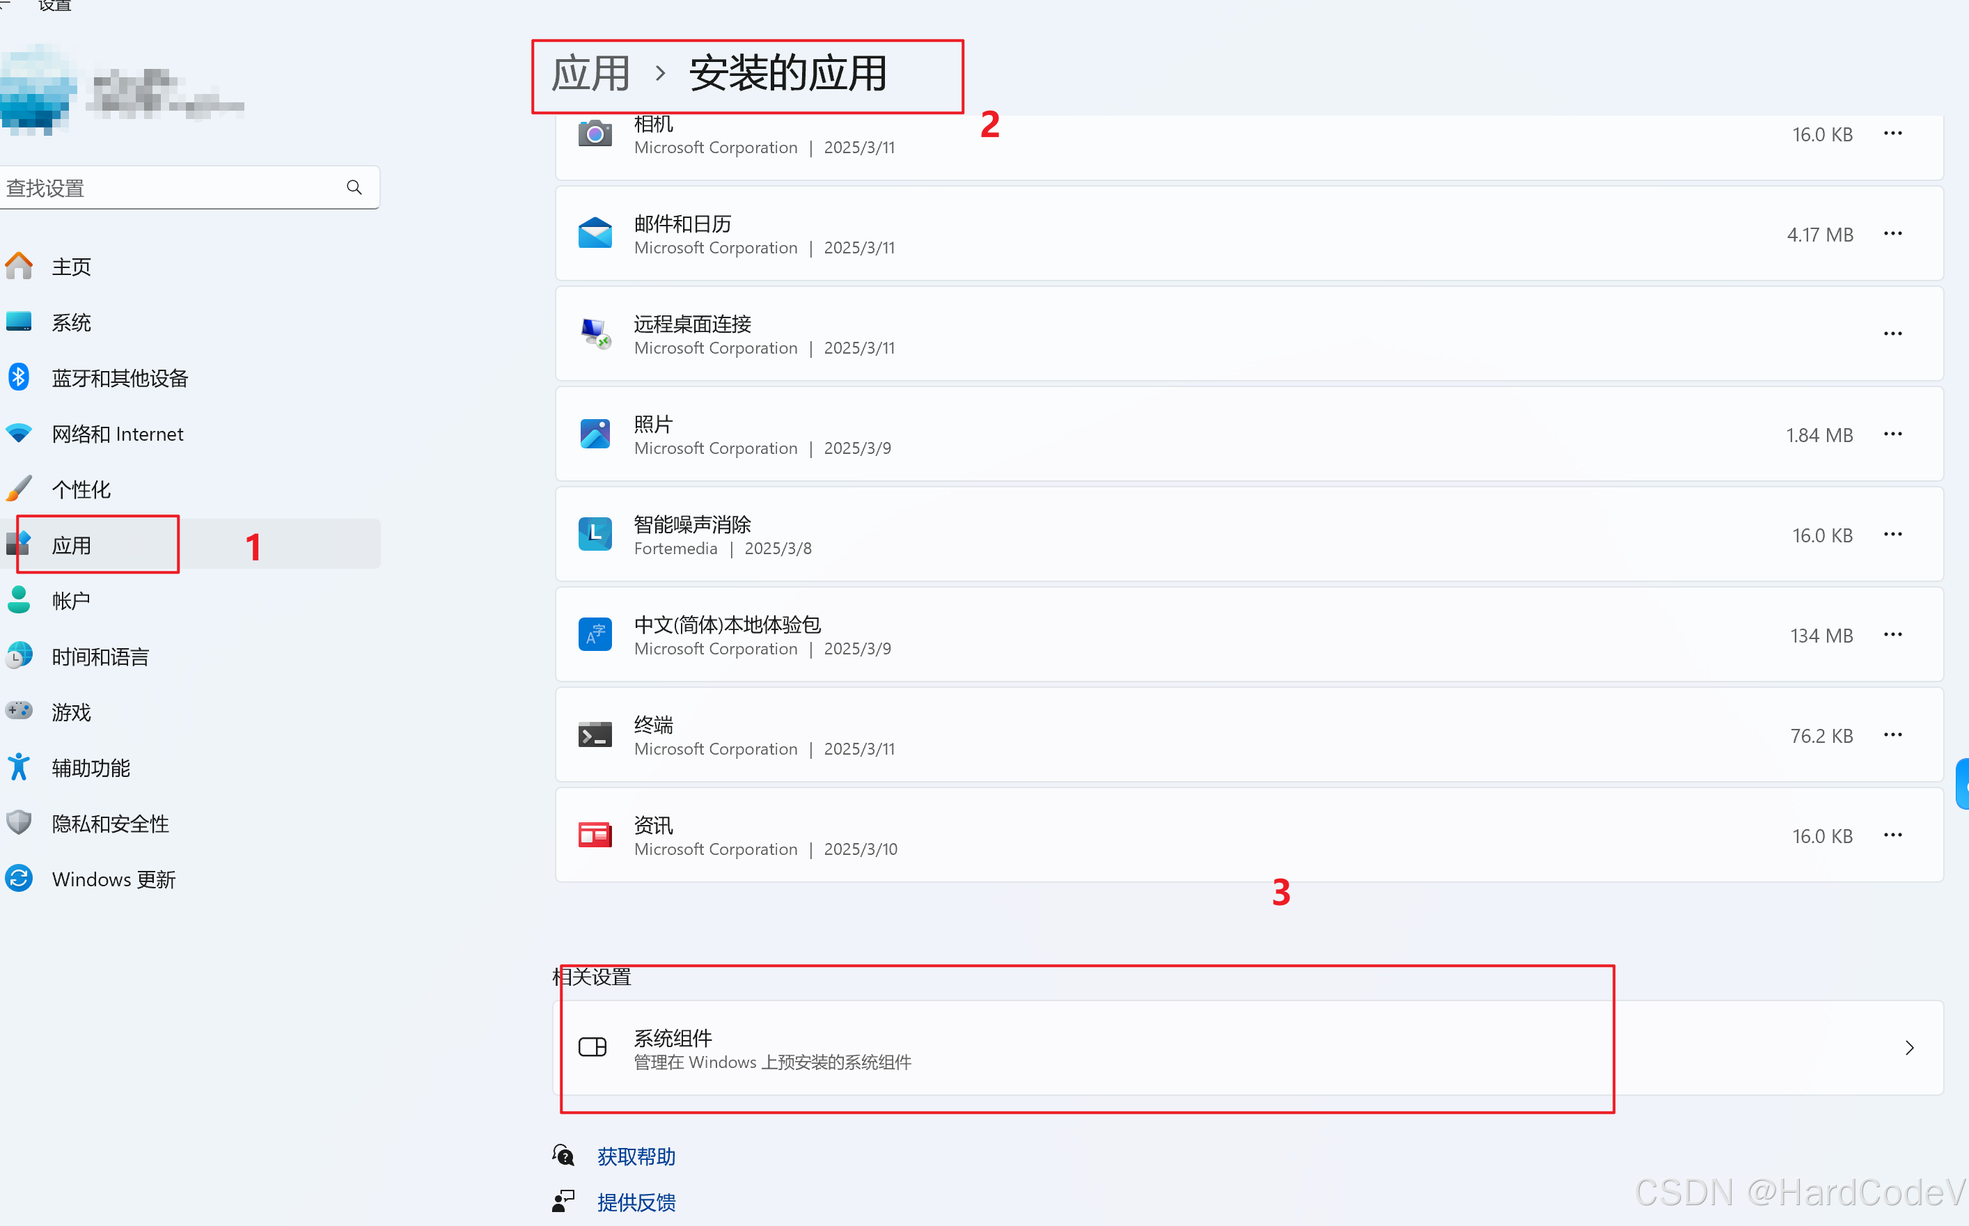1969x1226 pixels.
Task: Click the search magnifier icon in settings
Action: pyautogui.click(x=354, y=187)
